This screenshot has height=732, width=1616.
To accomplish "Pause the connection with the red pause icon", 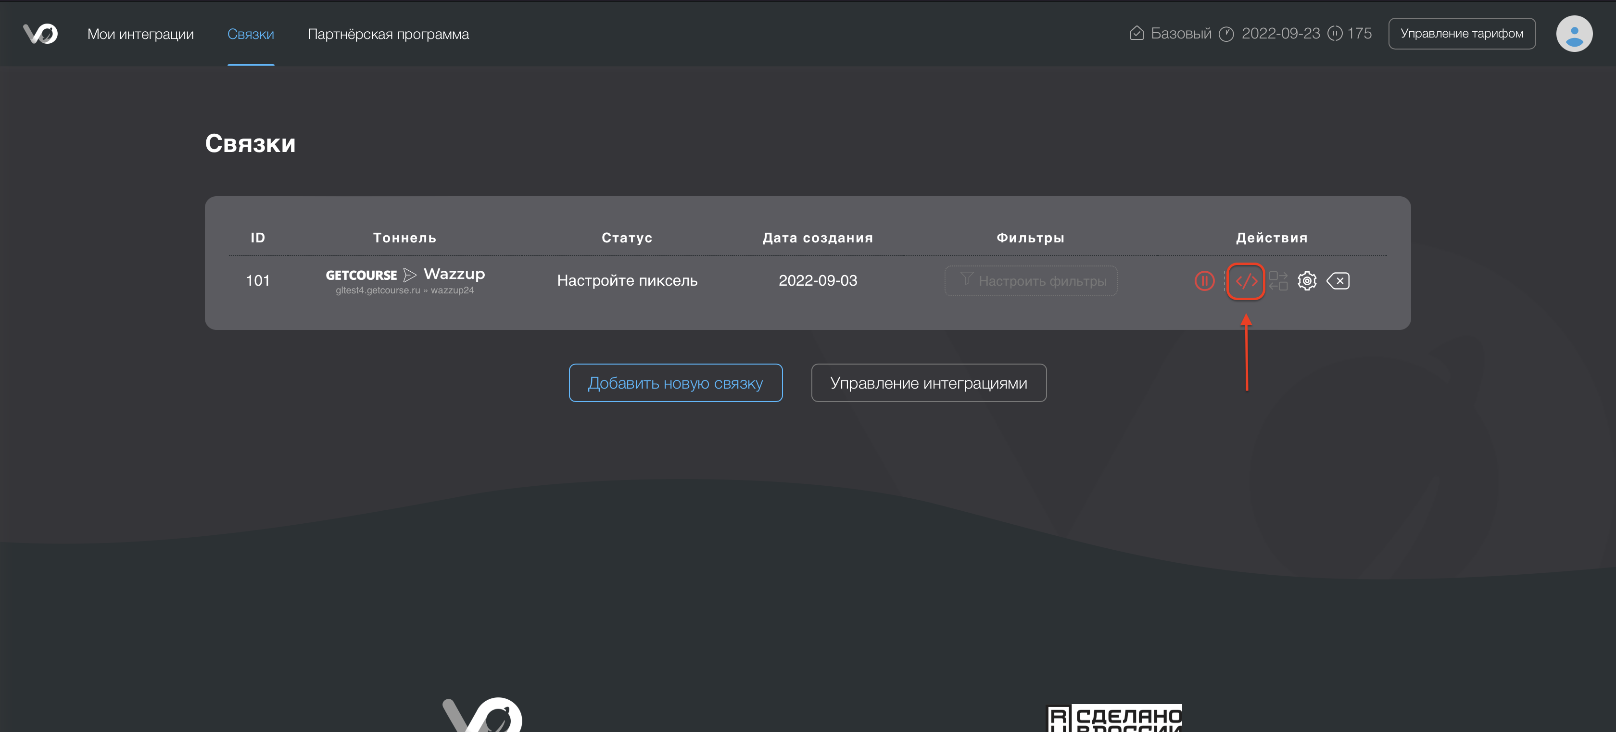I will tap(1204, 281).
